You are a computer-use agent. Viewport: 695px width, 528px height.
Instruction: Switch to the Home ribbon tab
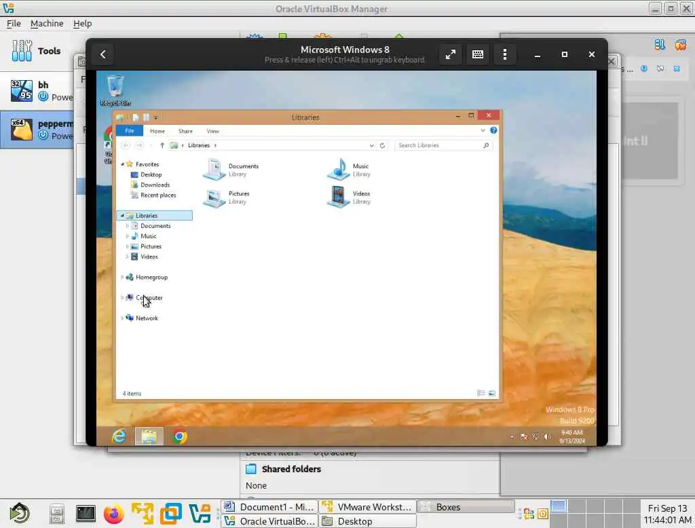click(x=157, y=131)
